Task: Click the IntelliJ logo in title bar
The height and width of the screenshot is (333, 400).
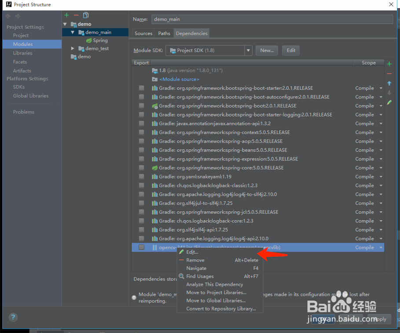Action: click(x=9, y=4)
